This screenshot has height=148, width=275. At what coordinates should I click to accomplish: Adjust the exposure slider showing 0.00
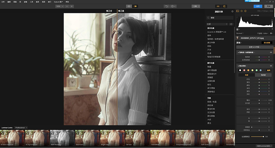(259, 100)
